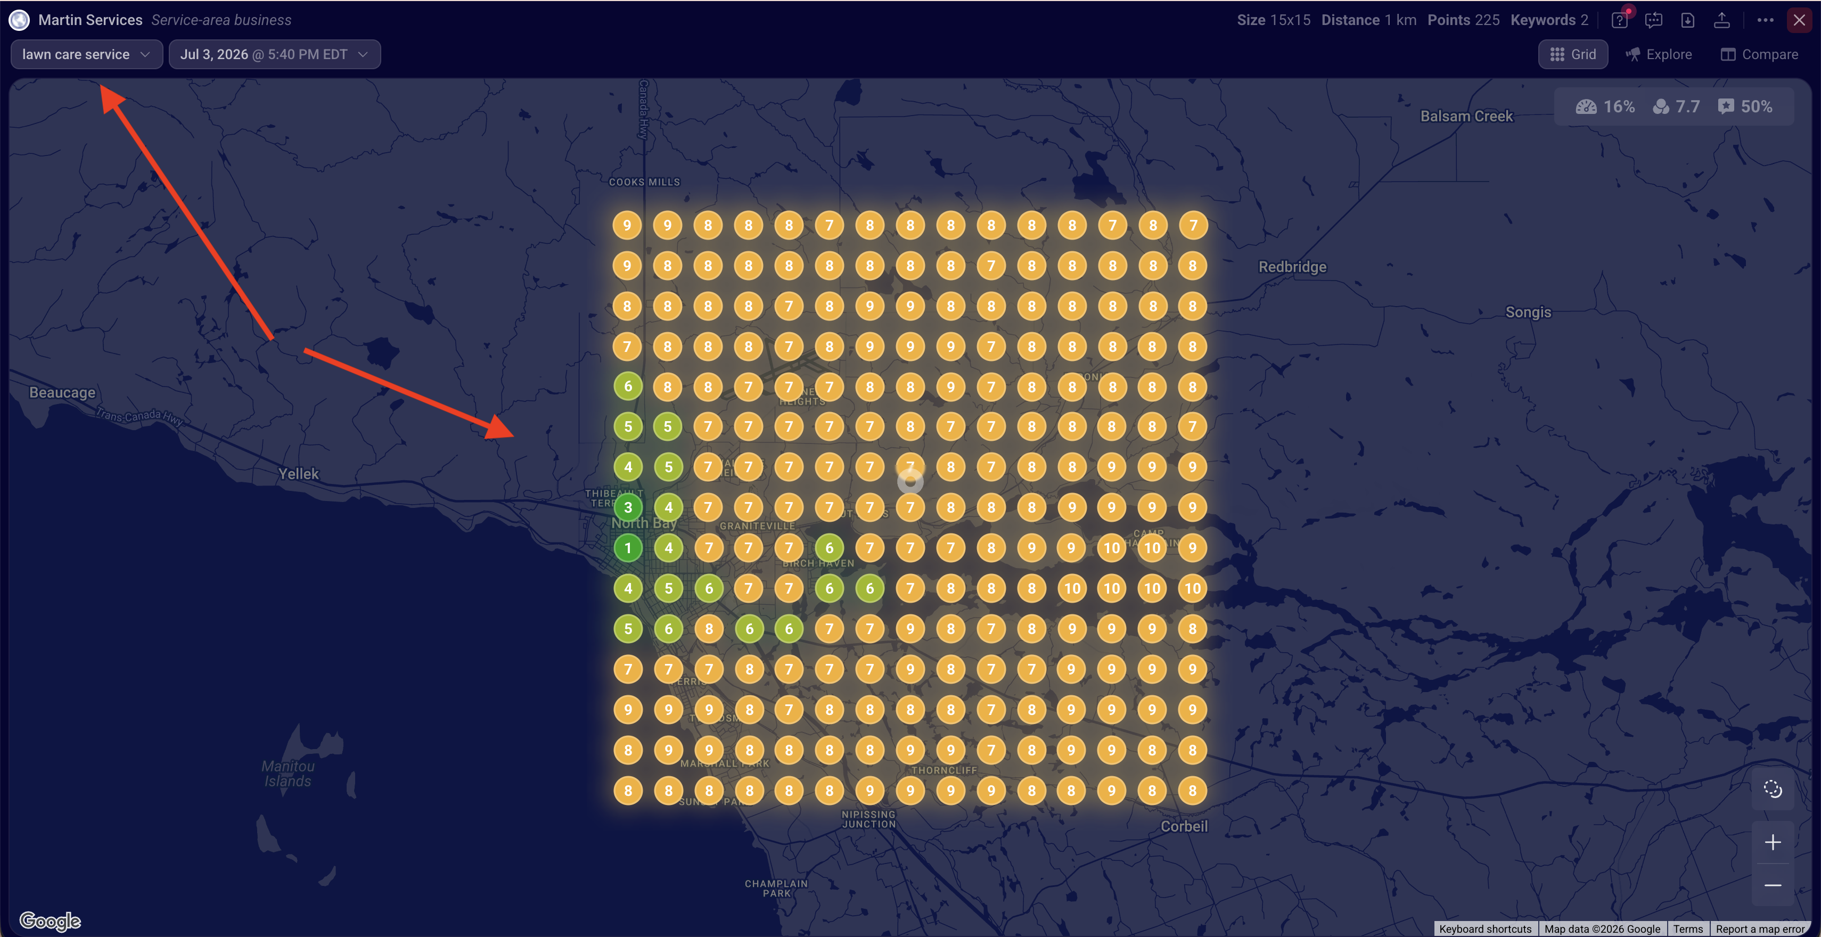Click the star review icon showing 50%
The height and width of the screenshot is (937, 1821).
(1726, 106)
